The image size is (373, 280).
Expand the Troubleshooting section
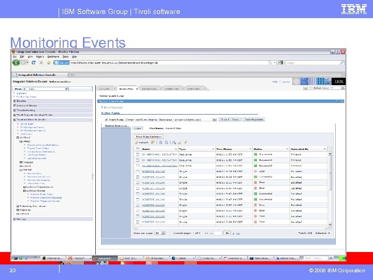click(x=15, y=110)
